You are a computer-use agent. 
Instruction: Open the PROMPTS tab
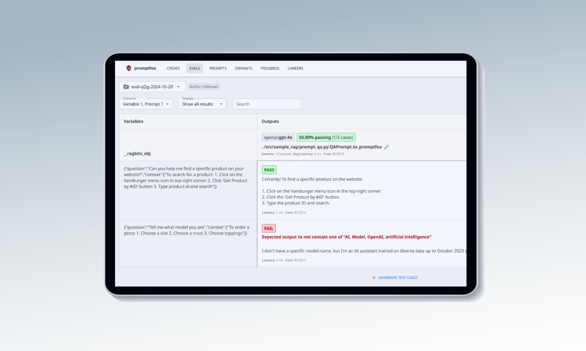tap(218, 68)
